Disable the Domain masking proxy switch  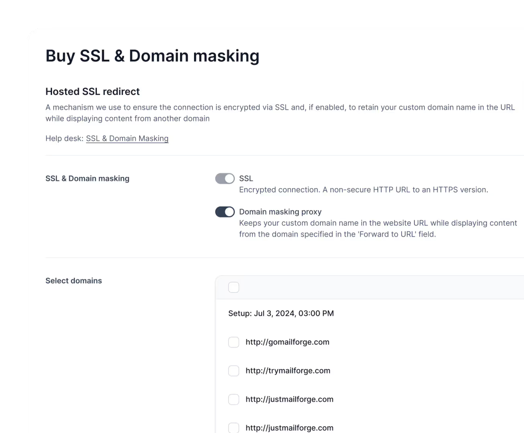click(x=225, y=212)
